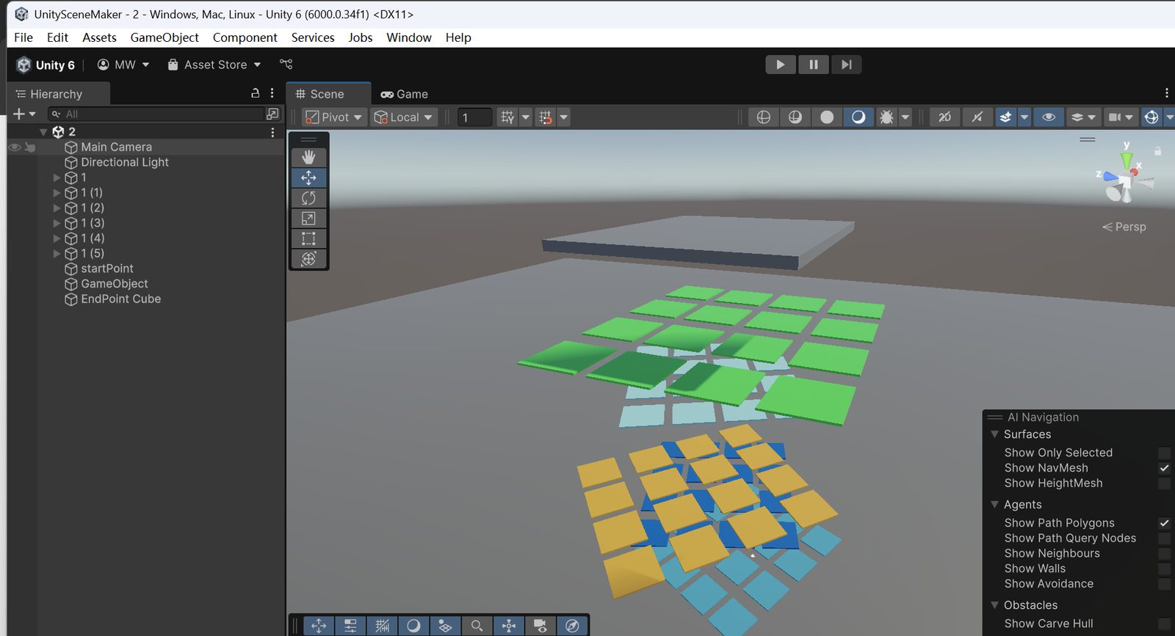Image resolution: width=1175 pixels, height=636 pixels.
Task: Toggle the scene gizmos button
Action: (x=1151, y=117)
